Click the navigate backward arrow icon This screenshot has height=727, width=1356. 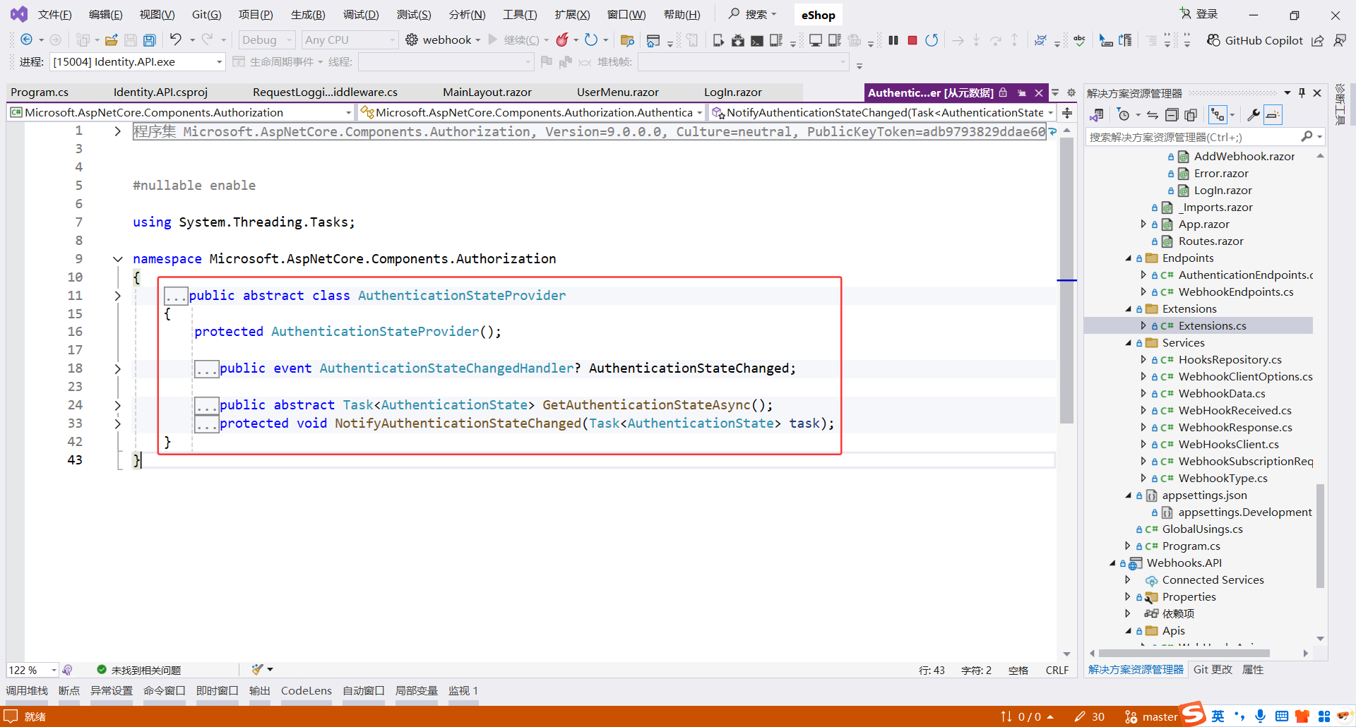27,40
